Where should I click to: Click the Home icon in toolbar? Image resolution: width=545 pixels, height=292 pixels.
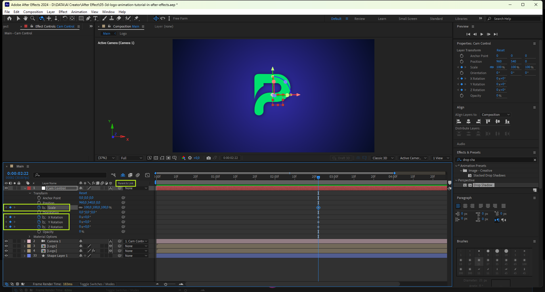pos(9,18)
